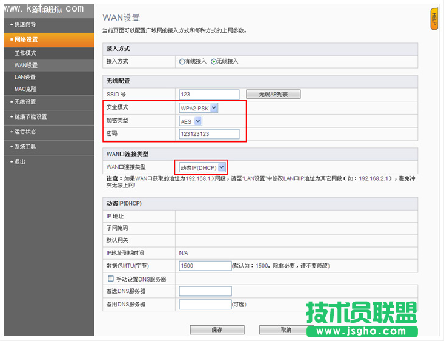Select 有线接入 radio button
444x341 pixels.
182,61
